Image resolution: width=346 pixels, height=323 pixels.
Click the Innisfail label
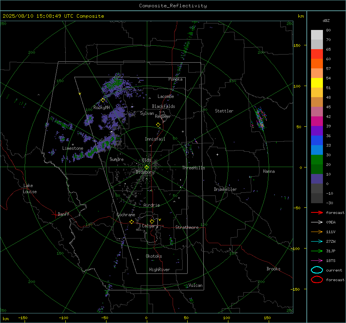click(155, 139)
